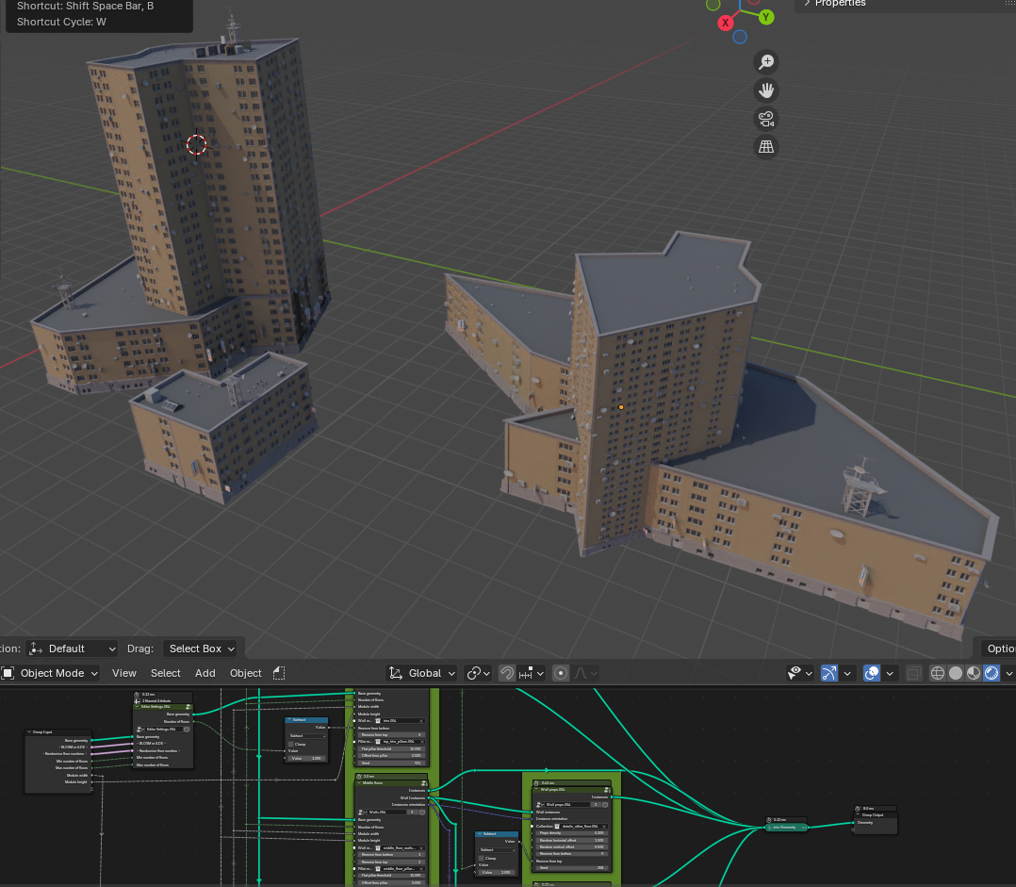Switch perspective/orthographic with grid gizmo
1016x887 pixels.
point(766,147)
